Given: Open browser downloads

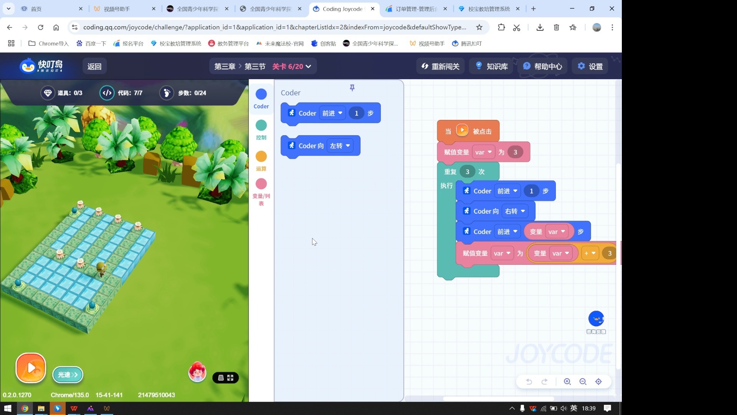Looking at the screenshot, I should coord(540,27).
